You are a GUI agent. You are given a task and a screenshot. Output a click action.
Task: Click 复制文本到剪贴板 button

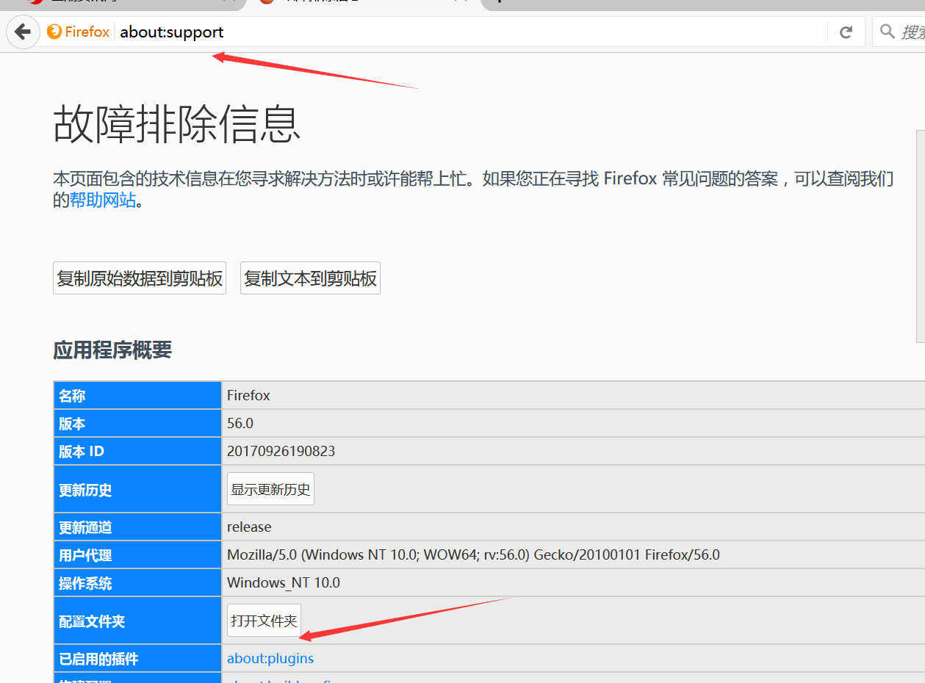click(310, 278)
